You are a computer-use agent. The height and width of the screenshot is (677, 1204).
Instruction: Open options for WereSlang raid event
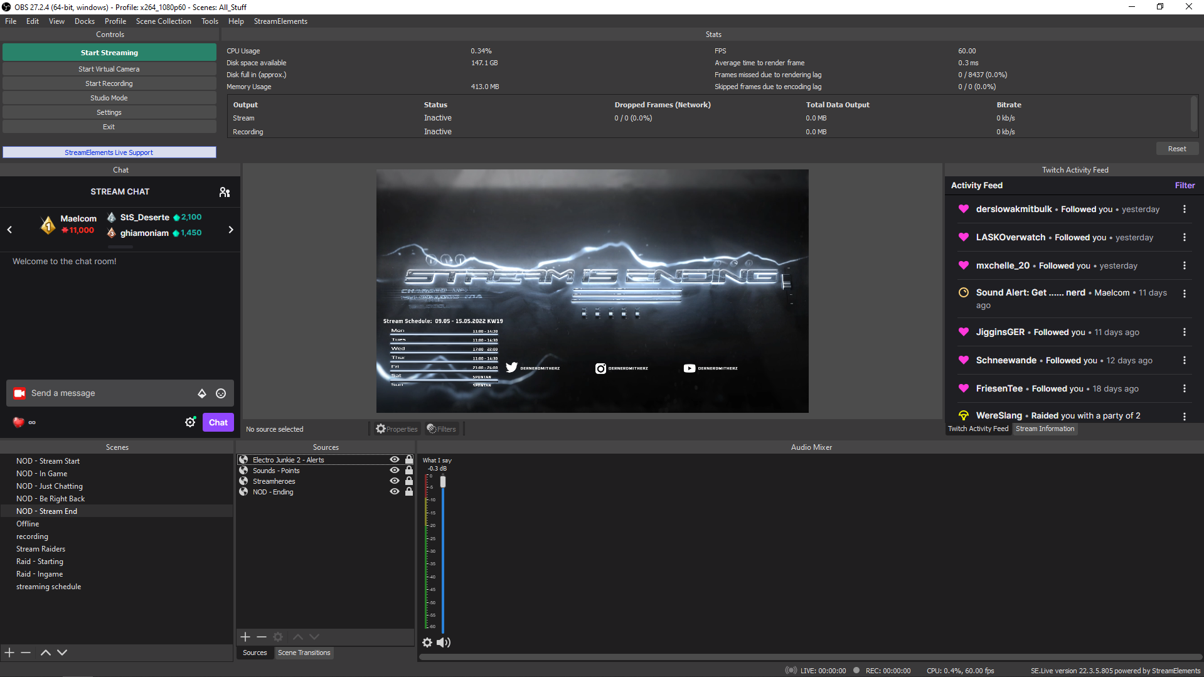tap(1185, 417)
